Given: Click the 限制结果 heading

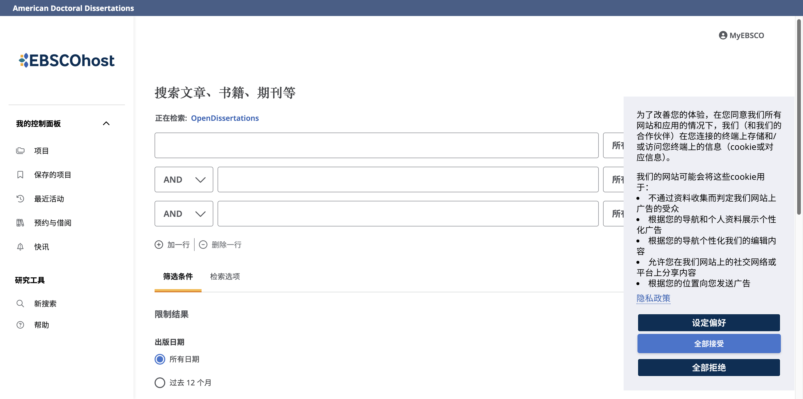Looking at the screenshot, I should point(171,314).
